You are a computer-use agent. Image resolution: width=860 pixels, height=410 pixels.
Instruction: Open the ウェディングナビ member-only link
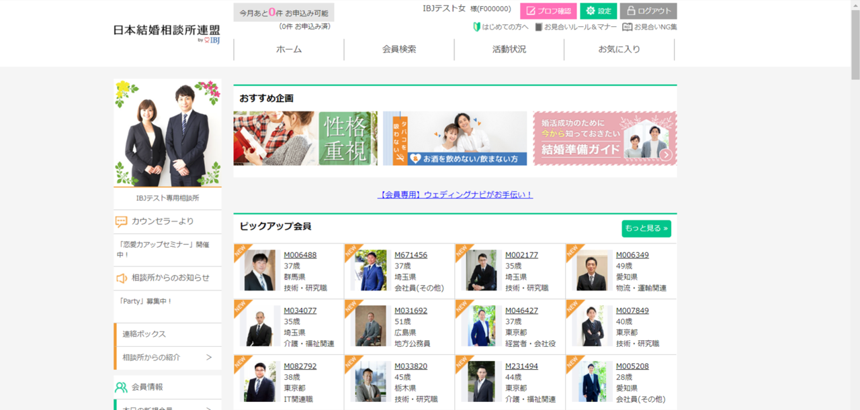coord(456,195)
